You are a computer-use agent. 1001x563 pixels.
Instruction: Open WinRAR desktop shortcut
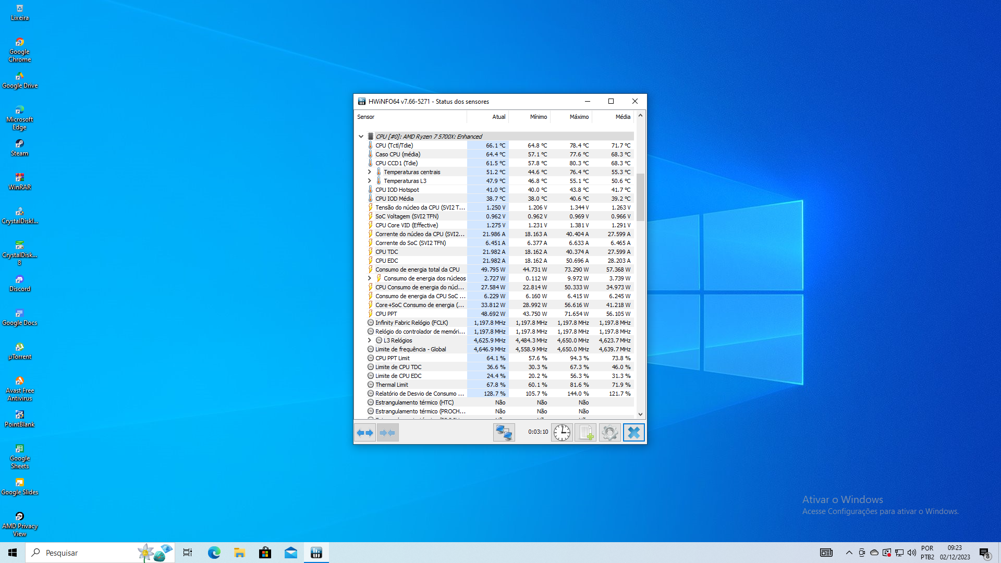click(20, 182)
